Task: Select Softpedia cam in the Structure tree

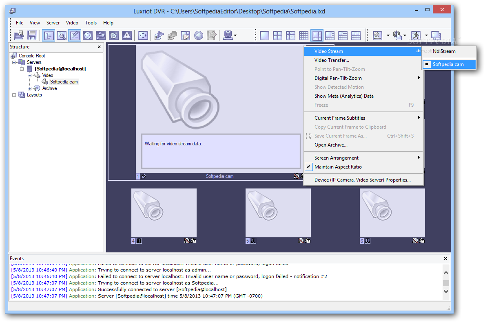Action: click(x=64, y=82)
